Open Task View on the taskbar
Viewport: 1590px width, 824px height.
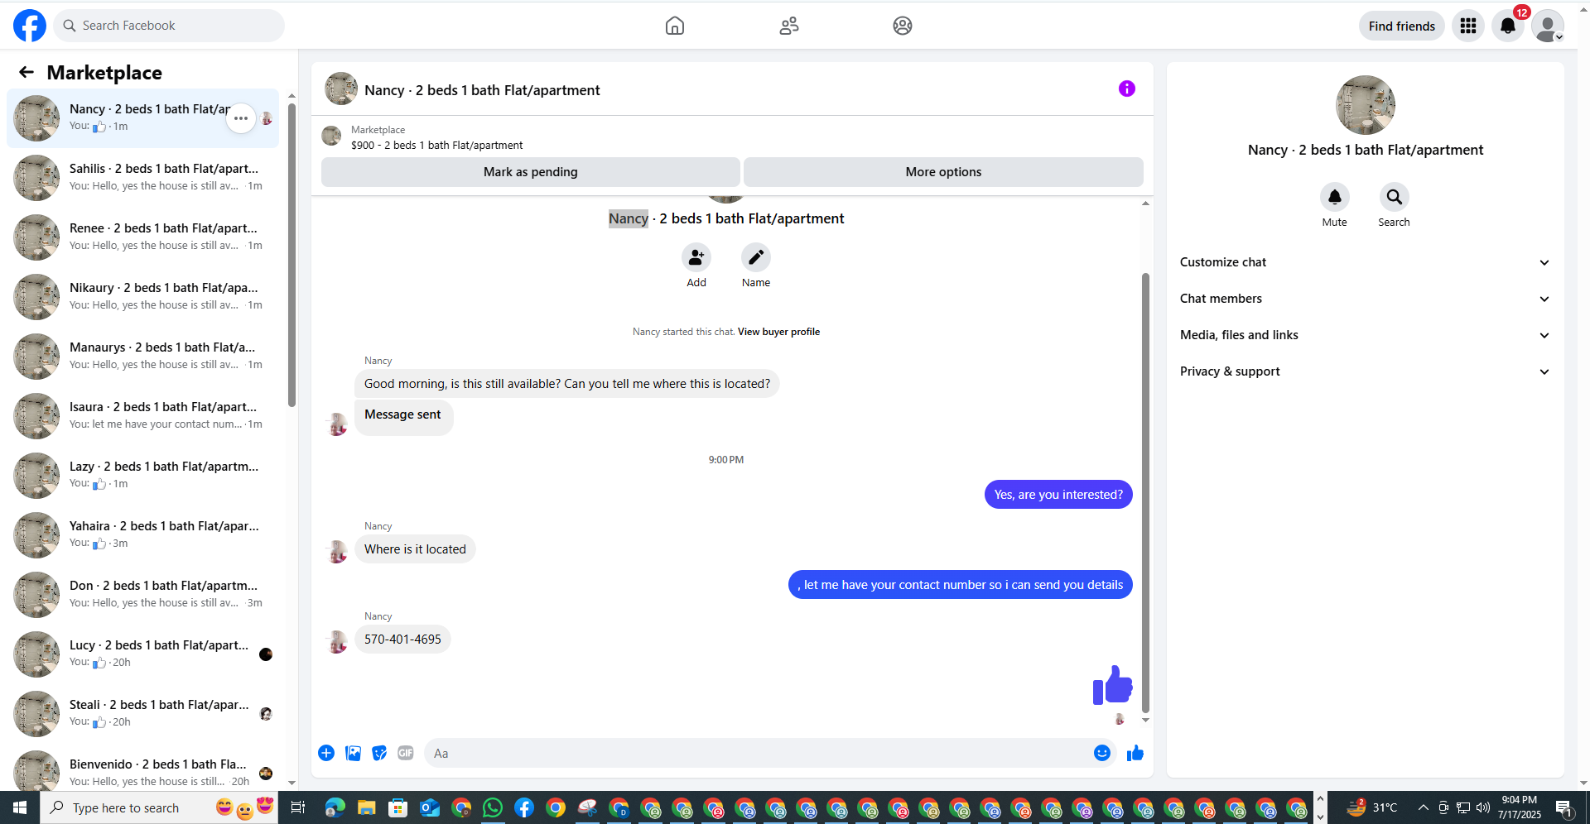tap(298, 807)
